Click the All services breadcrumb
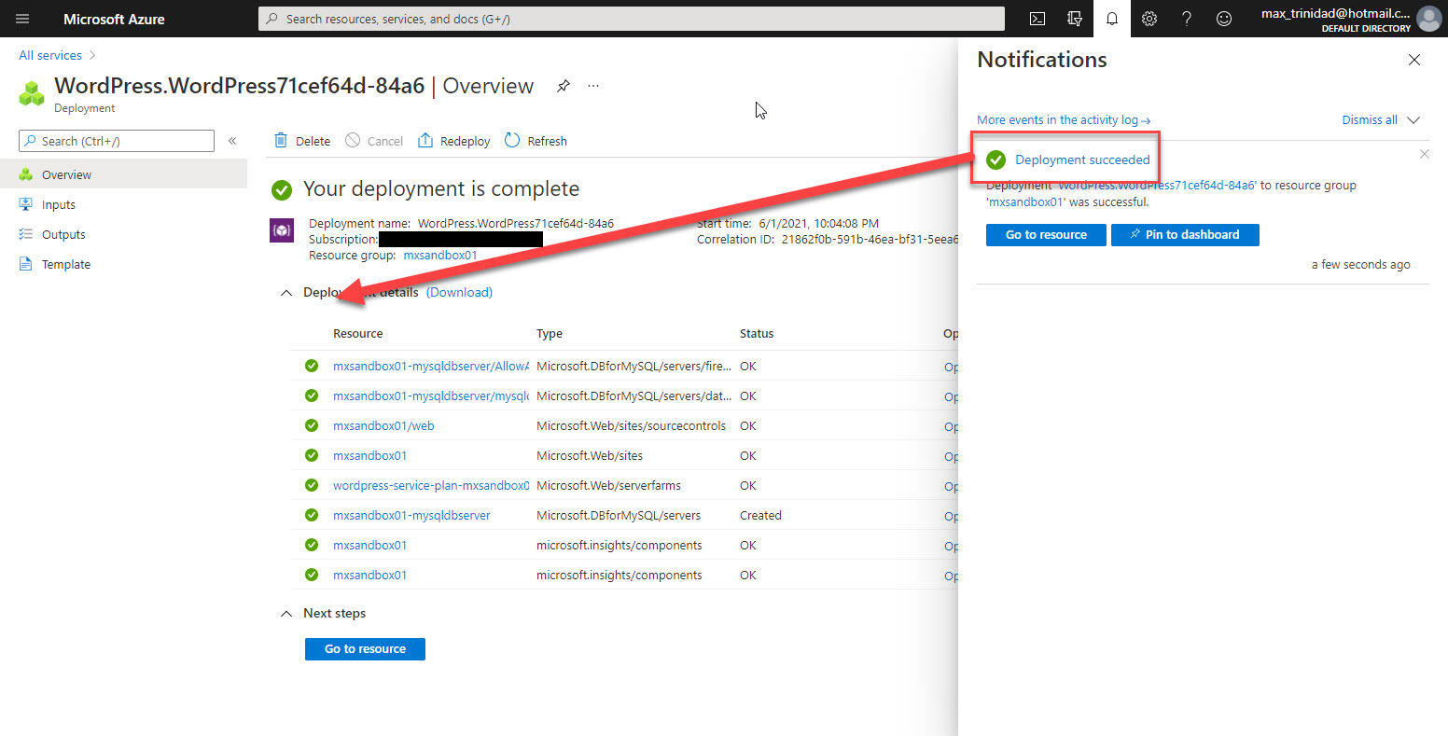Image resolution: width=1448 pixels, height=736 pixels. click(x=50, y=55)
